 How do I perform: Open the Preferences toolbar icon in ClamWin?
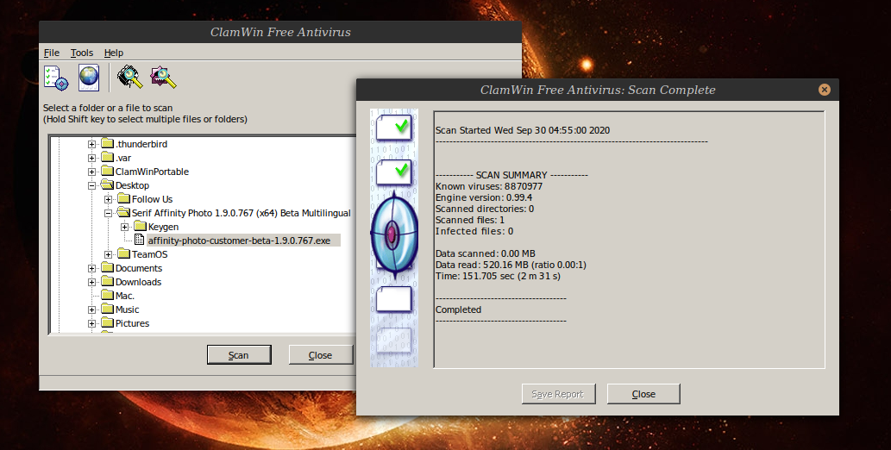point(56,78)
